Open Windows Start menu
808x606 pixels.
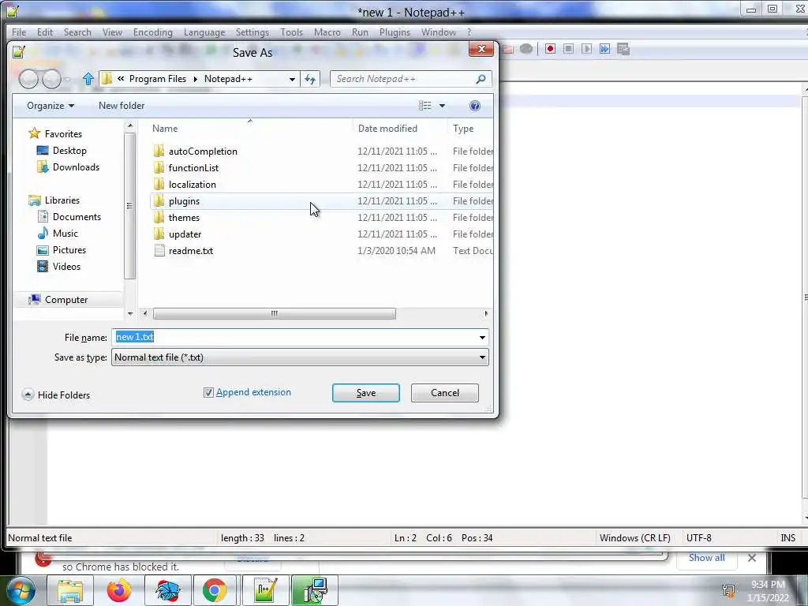(21, 590)
